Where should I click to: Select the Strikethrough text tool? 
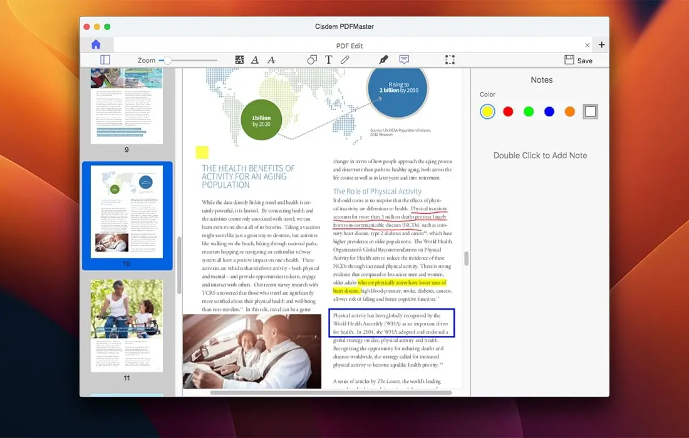272,59
